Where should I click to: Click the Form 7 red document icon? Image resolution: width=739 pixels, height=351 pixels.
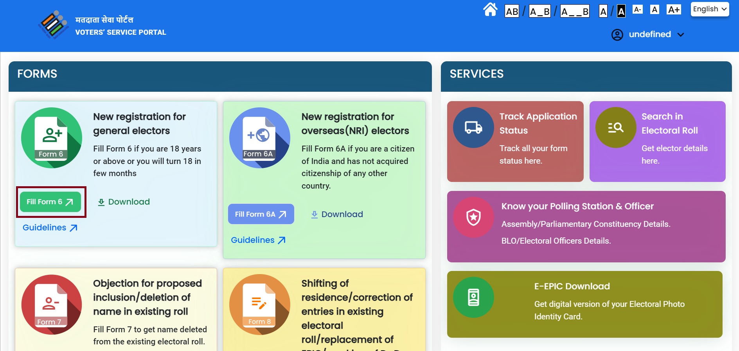(52, 305)
